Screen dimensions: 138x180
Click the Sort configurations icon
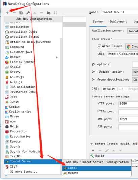[x=55, y=13]
